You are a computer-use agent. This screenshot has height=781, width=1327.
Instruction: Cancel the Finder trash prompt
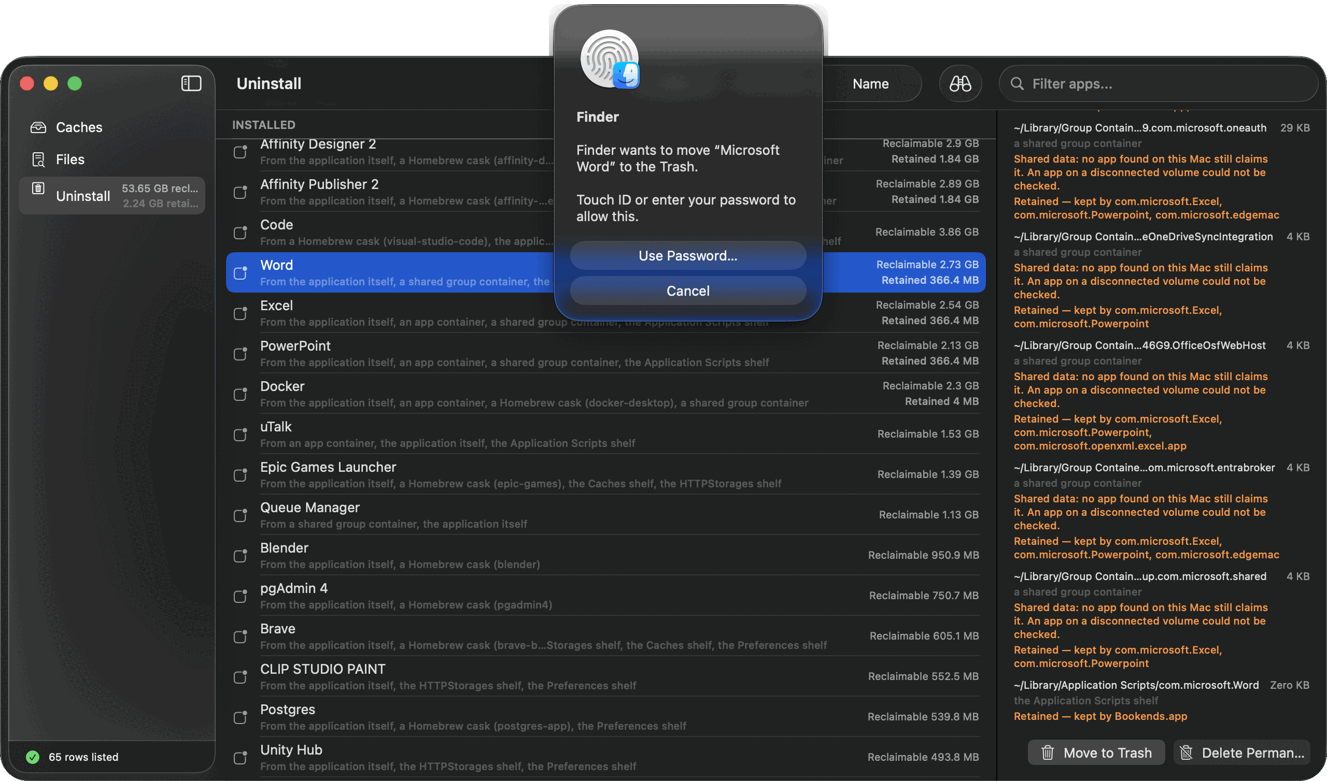point(688,291)
